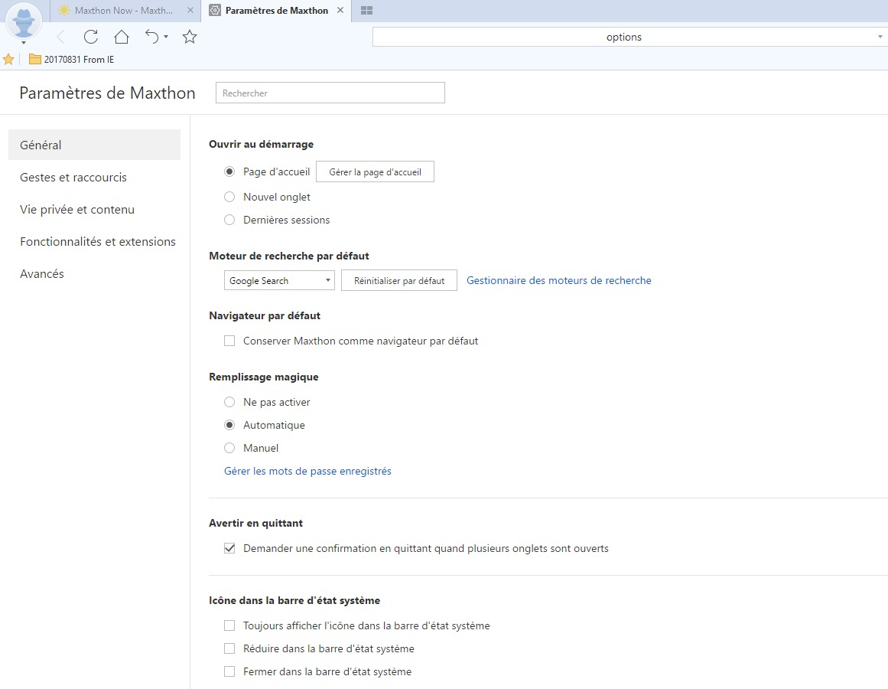Click the settings gear icon on the tab
The width and height of the screenshot is (888, 689).
(215, 10)
